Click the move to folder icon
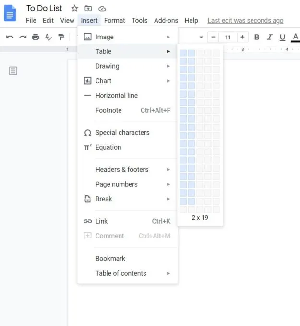Image resolution: width=300 pixels, height=326 pixels. pos(88,8)
